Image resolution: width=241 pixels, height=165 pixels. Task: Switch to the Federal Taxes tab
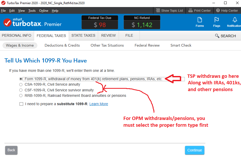pos(51,36)
